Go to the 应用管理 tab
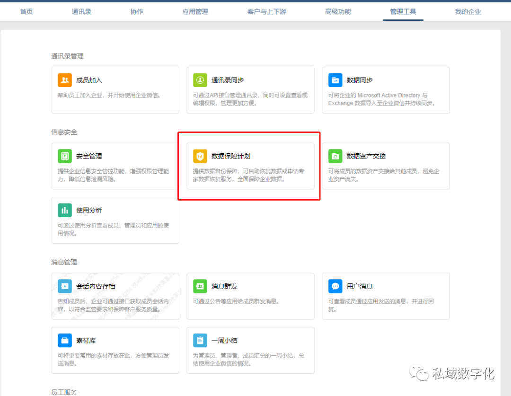This screenshot has height=396, width=511. click(x=195, y=11)
